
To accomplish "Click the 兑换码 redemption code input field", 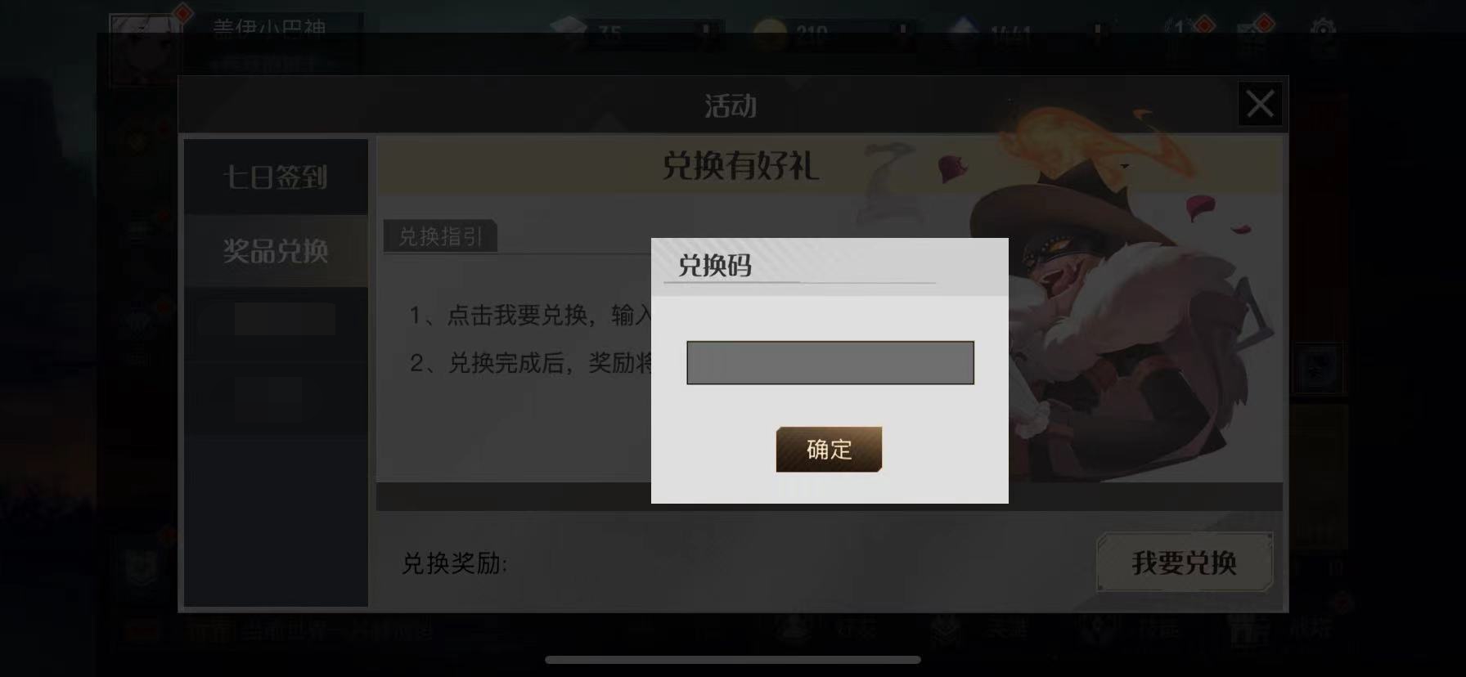I will (x=830, y=362).
